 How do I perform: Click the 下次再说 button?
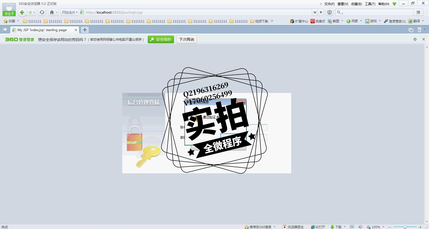tap(187, 39)
